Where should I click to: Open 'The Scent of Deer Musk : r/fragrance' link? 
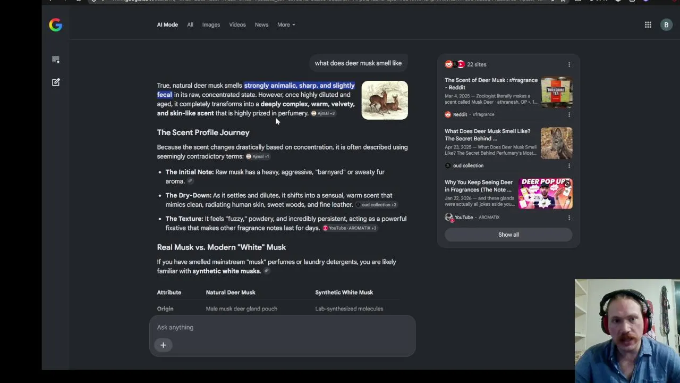pyautogui.click(x=491, y=84)
